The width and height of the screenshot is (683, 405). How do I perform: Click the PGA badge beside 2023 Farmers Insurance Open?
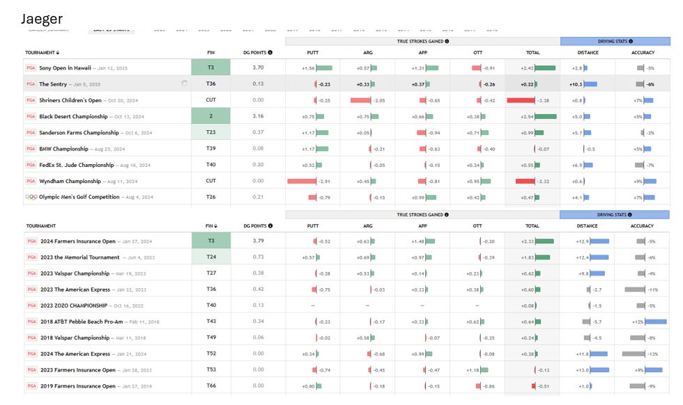[32, 370]
